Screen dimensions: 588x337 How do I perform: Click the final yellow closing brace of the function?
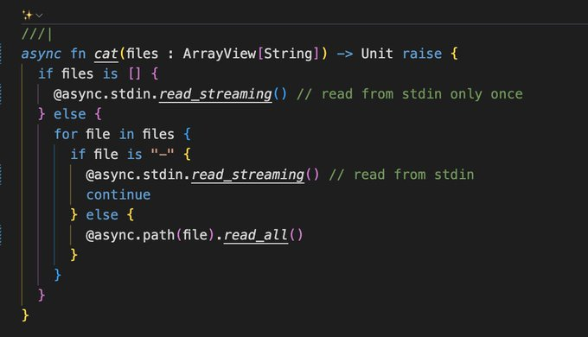pyautogui.click(x=25, y=315)
